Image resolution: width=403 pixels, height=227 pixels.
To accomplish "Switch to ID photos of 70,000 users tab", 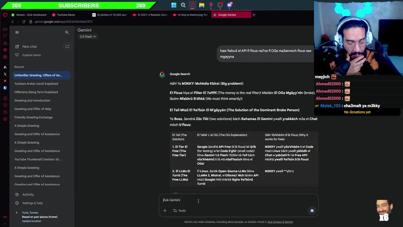I will tap(110, 15).
